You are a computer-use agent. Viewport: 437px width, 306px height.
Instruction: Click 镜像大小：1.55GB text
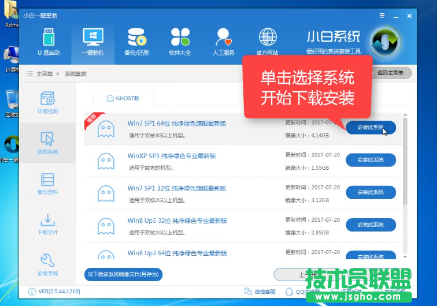[x=307, y=168]
